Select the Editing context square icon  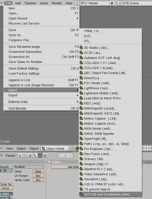point(40,156)
